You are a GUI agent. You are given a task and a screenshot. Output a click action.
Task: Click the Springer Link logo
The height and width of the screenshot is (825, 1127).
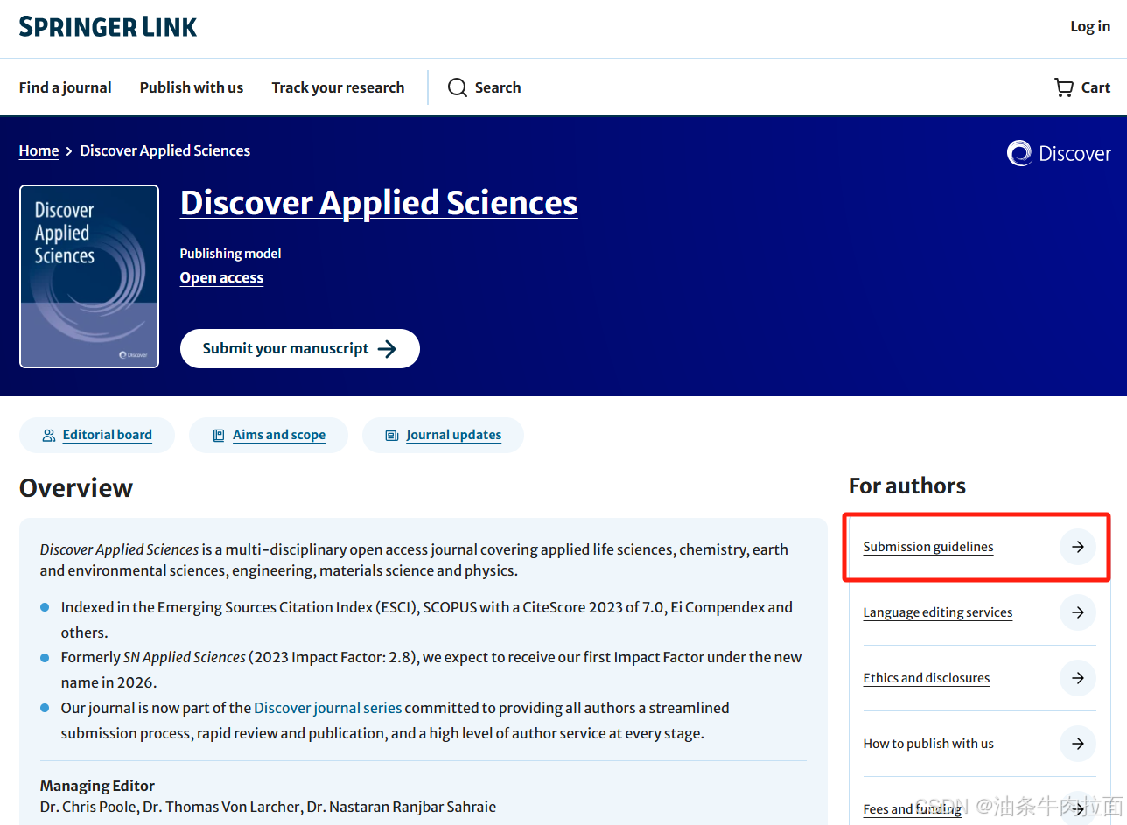[108, 27]
